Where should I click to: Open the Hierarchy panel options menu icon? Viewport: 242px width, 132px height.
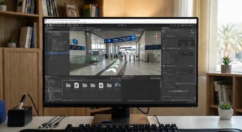[x=68, y=28]
